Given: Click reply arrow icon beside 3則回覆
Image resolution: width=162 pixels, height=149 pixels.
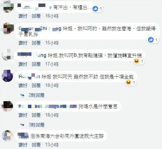Looking at the screenshot, I should coord(22,125).
